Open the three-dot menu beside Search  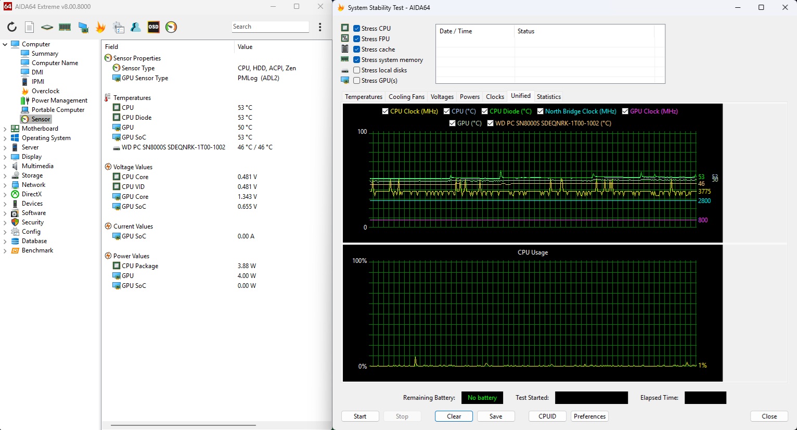click(x=320, y=27)
